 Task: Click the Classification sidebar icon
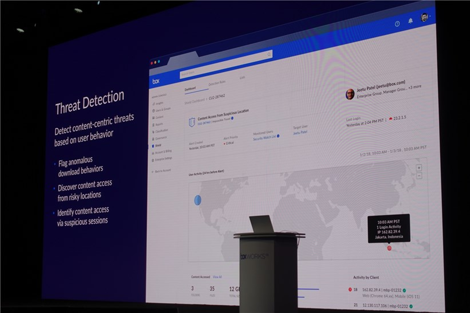[153, 132]
